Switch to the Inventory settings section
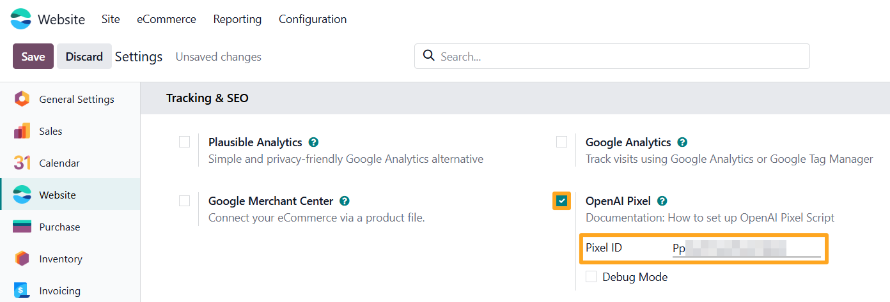 [70, 259]
